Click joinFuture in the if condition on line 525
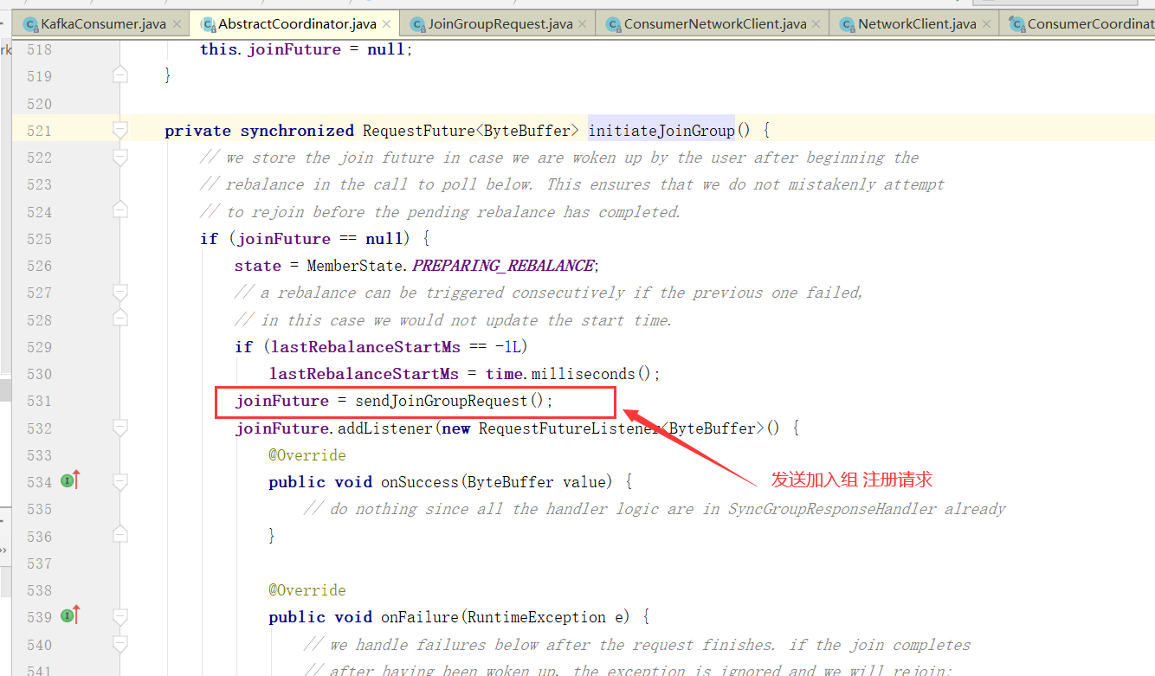 284,239
